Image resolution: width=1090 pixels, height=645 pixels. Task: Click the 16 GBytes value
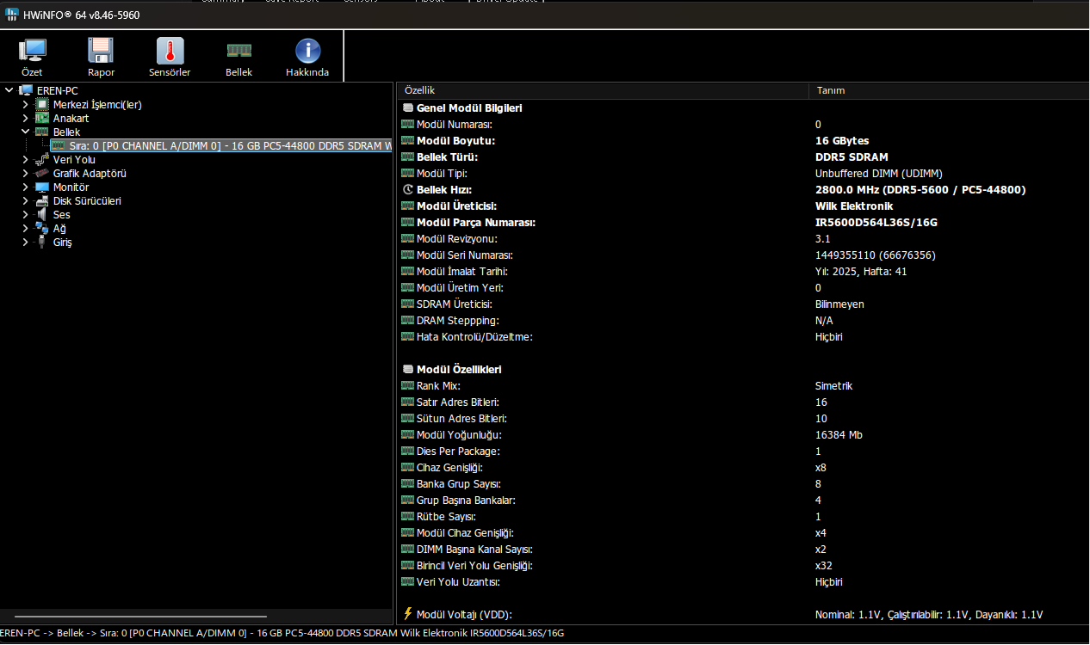[x=842, y=140]
